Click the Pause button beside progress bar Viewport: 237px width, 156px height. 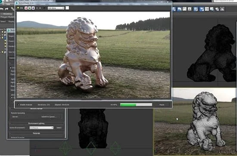(162, 105)
